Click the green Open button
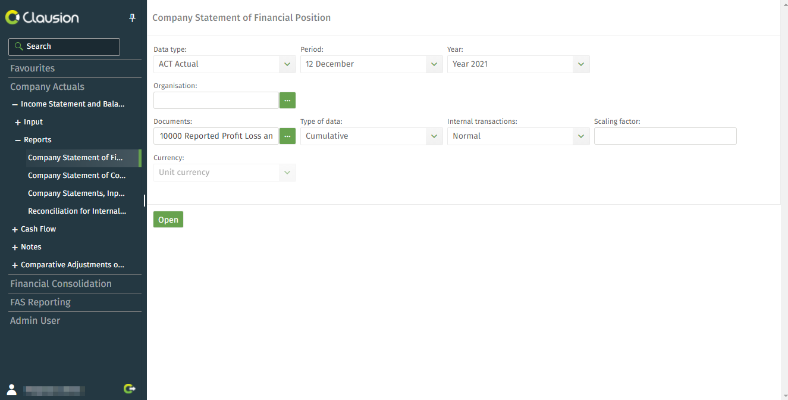 [x=168, y=220]
